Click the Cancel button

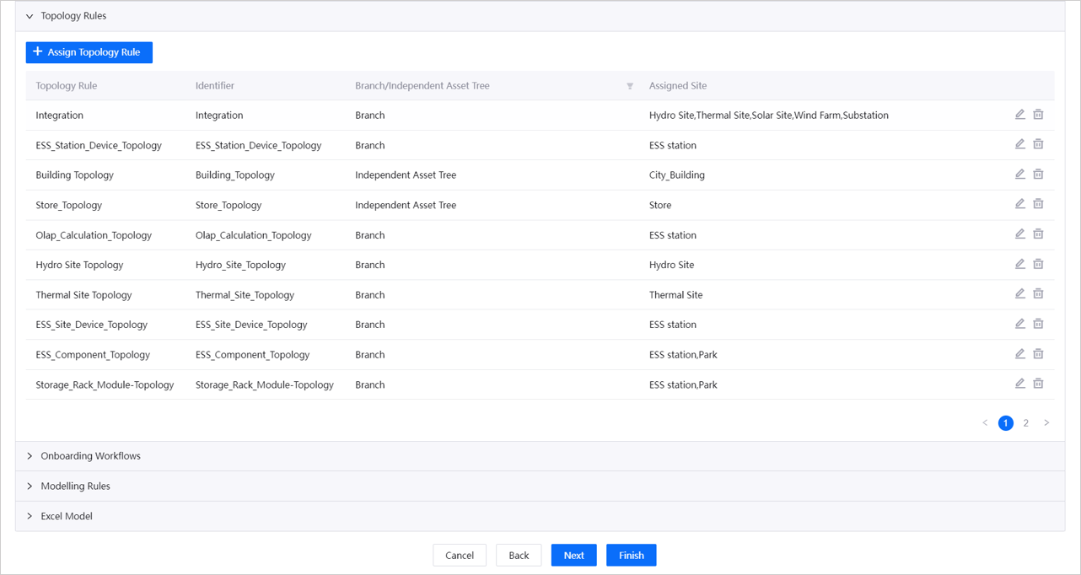coord(460,555)
